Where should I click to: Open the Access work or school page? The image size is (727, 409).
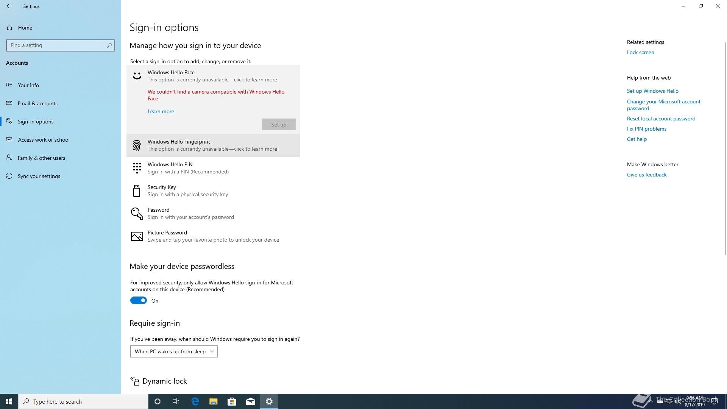coord(61,139)
